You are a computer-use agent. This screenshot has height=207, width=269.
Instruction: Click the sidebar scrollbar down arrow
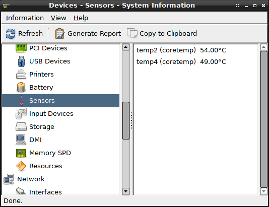[126, 191]
